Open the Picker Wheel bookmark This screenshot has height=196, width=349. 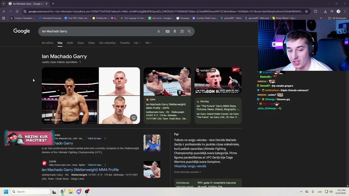tap(284, 18)
